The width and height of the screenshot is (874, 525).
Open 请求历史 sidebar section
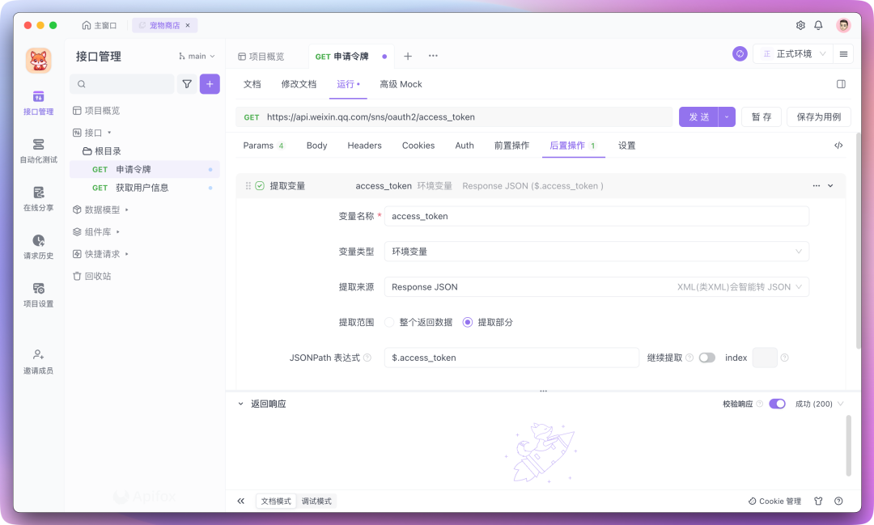pos(39,247)
